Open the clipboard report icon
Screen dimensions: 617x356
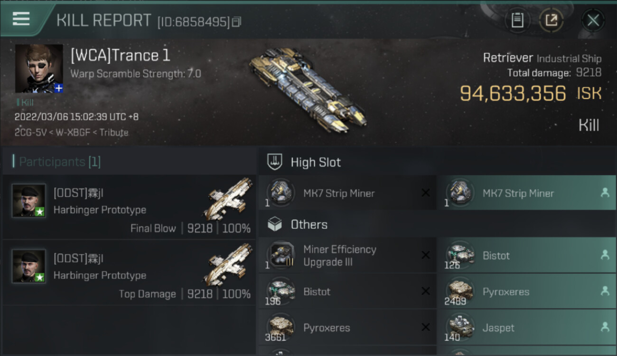(517, 20)
